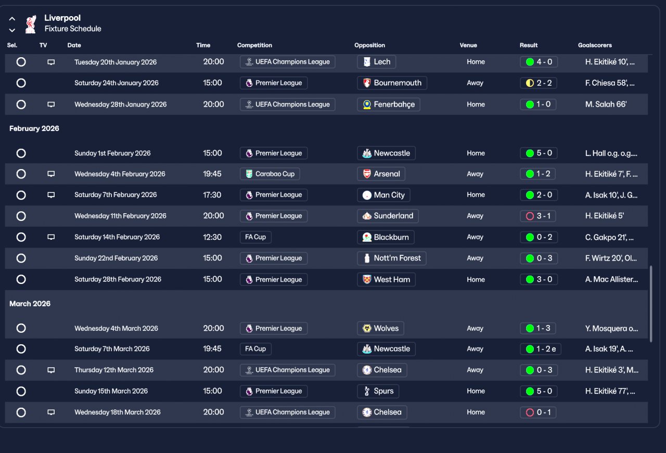Viewport: 666px width, 453px height.
Task: Go to previous team with up chevron
Action: click(x=12, y=19)
